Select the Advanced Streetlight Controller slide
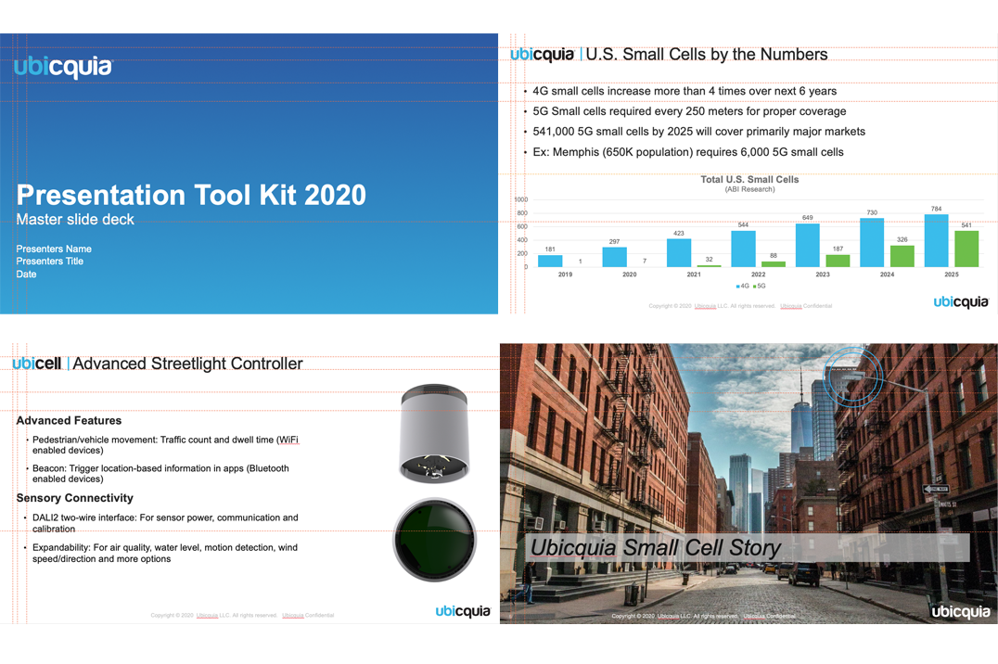Image resolution: width=998 pixels, height=664 pixels. 249,483
